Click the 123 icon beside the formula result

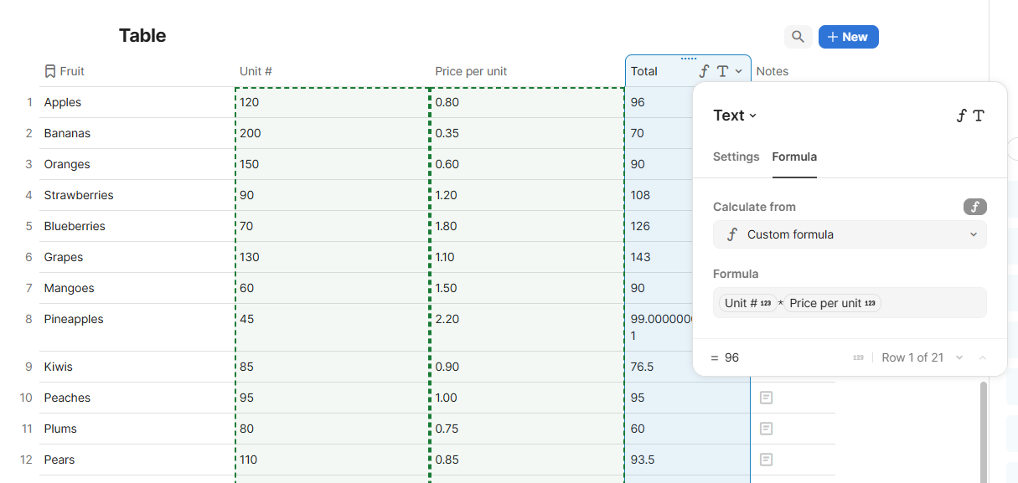857,357
